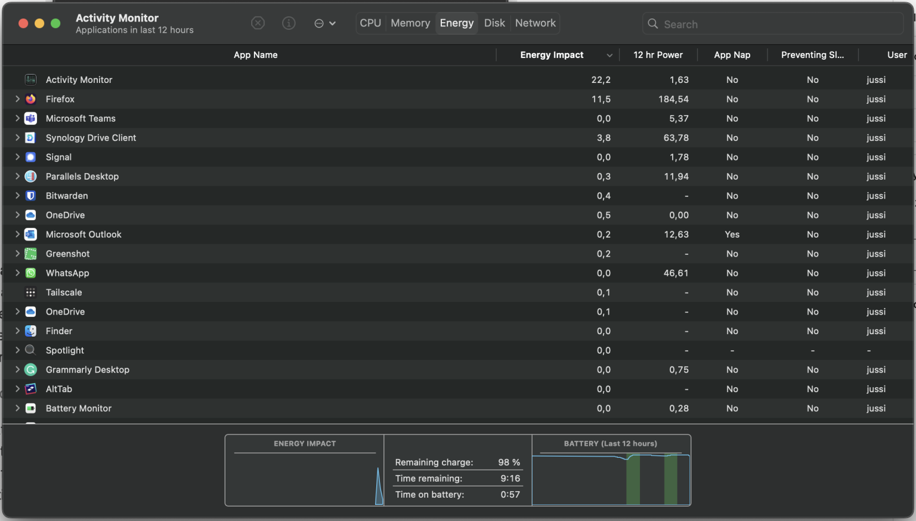916x521 pixels.
Task: Click the magnifier icon in search field
Action: pos(653,24)
